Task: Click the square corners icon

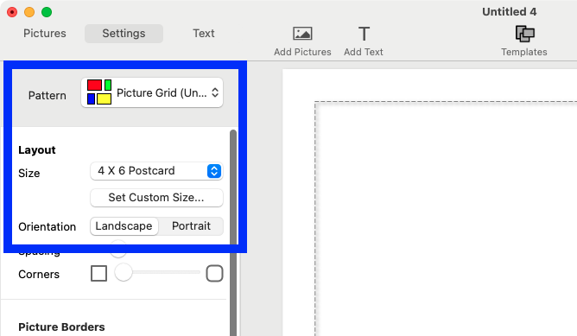Action: pyautogui.click(x=99, y=274)
